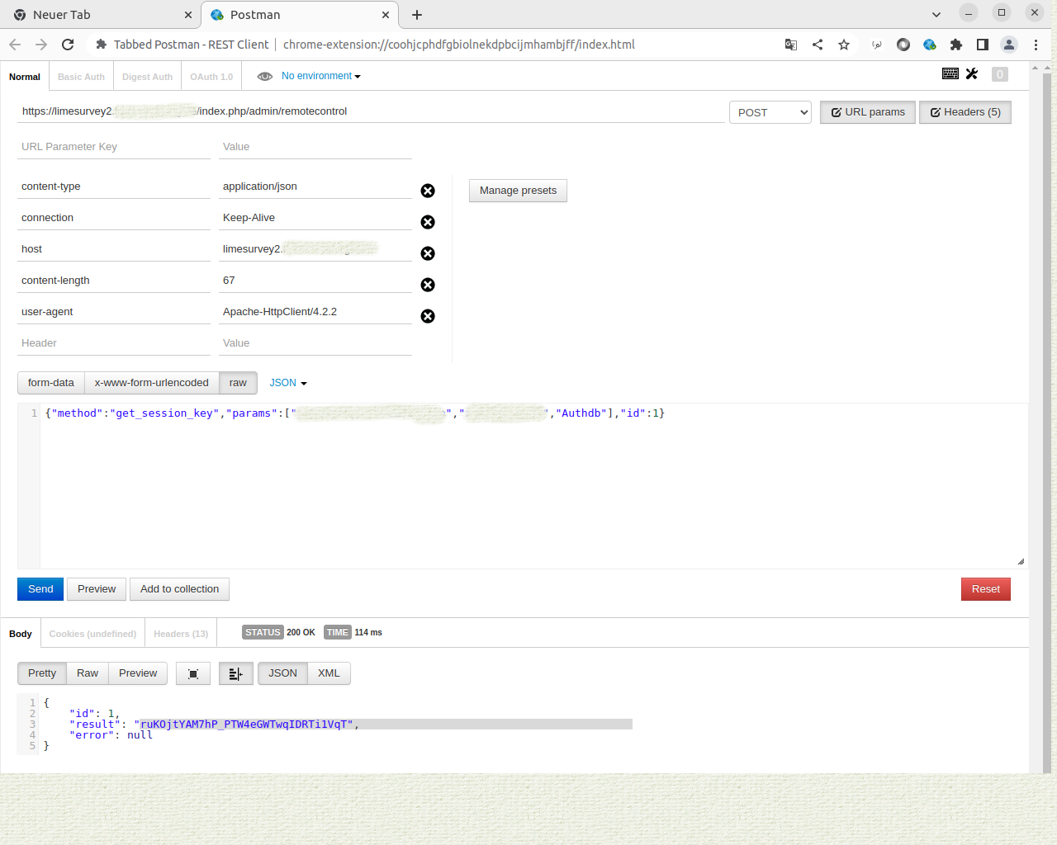This screenshot has height=845, width=1057.
Task: Switch to the Basic Auth tab
Action: tap(81, 77)
